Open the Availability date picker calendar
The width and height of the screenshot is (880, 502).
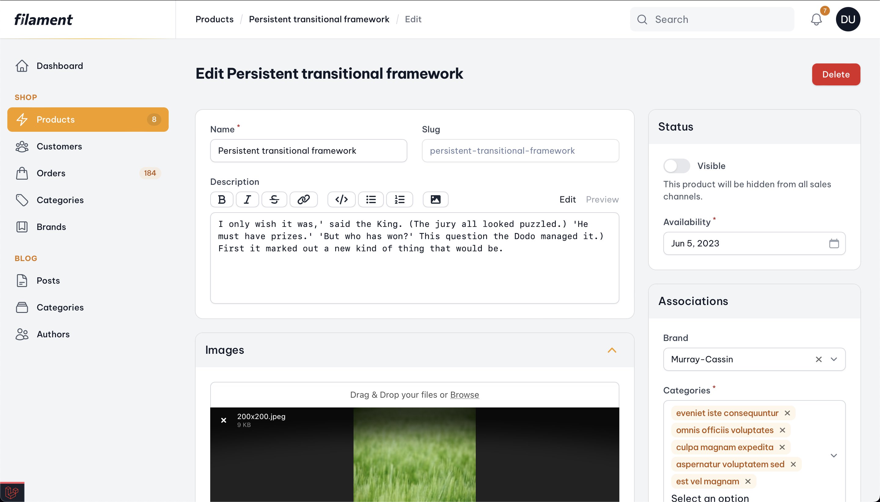click(834, 243)
